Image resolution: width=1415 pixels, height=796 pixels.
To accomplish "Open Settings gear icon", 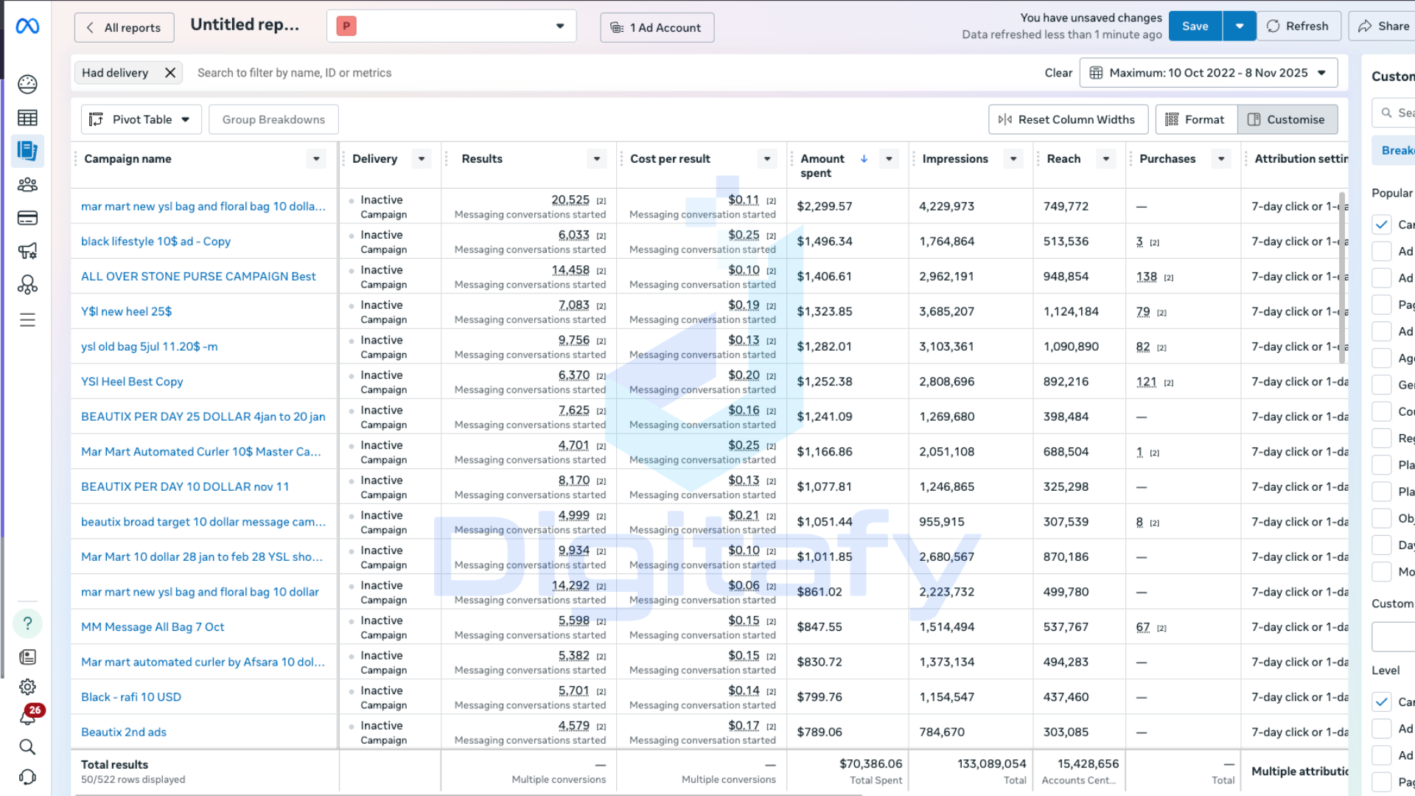I will click(27, 687).
